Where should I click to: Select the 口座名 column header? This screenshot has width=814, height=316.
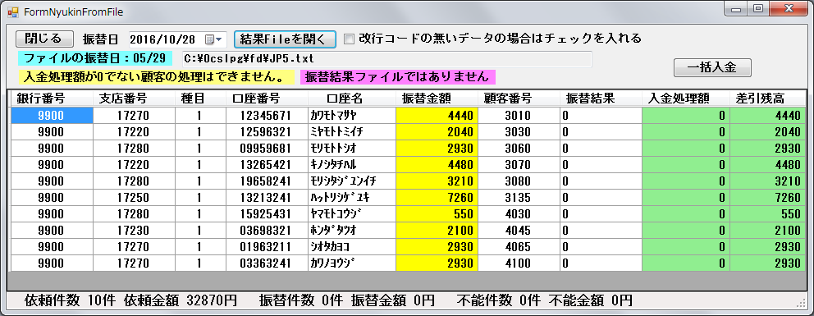point(352,98)
